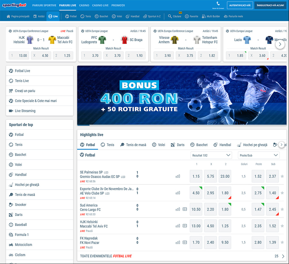The image size is (289, 264).
Task: Open Ciclism in Sporturi de top
Action: [x=40, y=255]
